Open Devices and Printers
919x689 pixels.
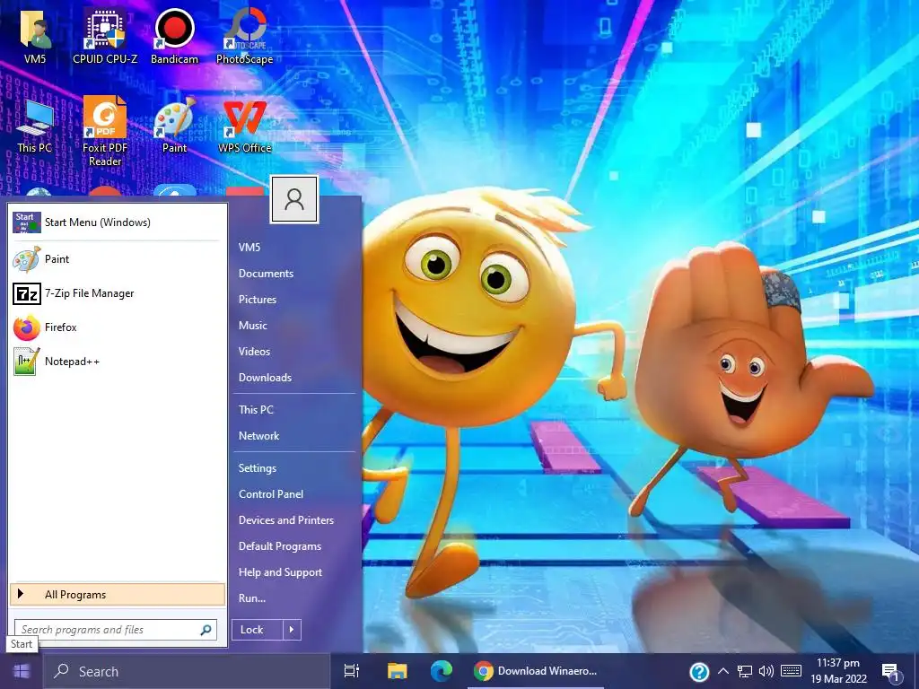point(286,520)
